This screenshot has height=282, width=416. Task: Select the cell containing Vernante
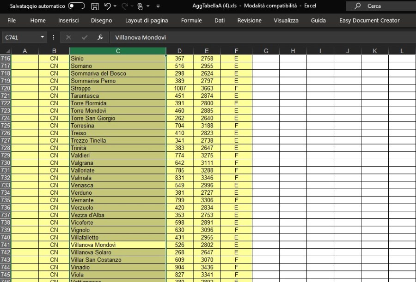[x=118, y=200]
